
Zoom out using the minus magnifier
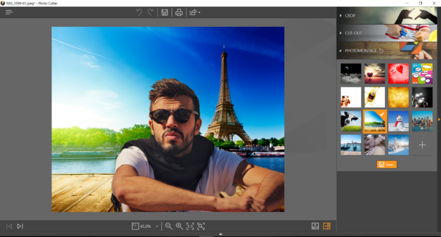point(169,226)
